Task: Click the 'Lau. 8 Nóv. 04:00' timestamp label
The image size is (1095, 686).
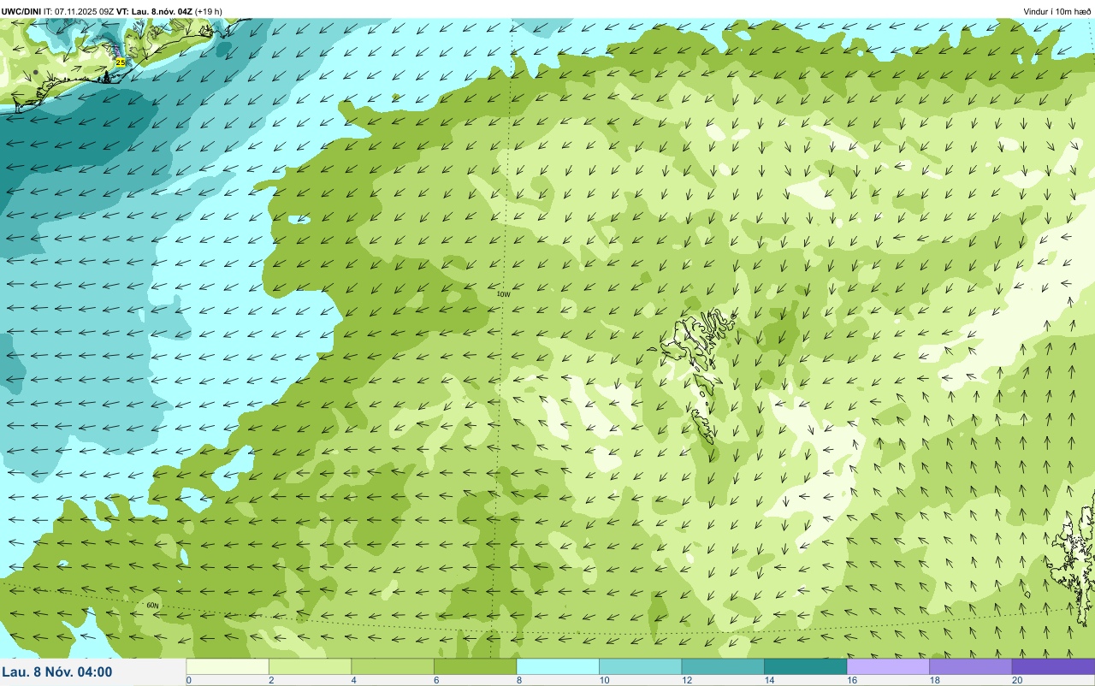Action: [56, 671]
